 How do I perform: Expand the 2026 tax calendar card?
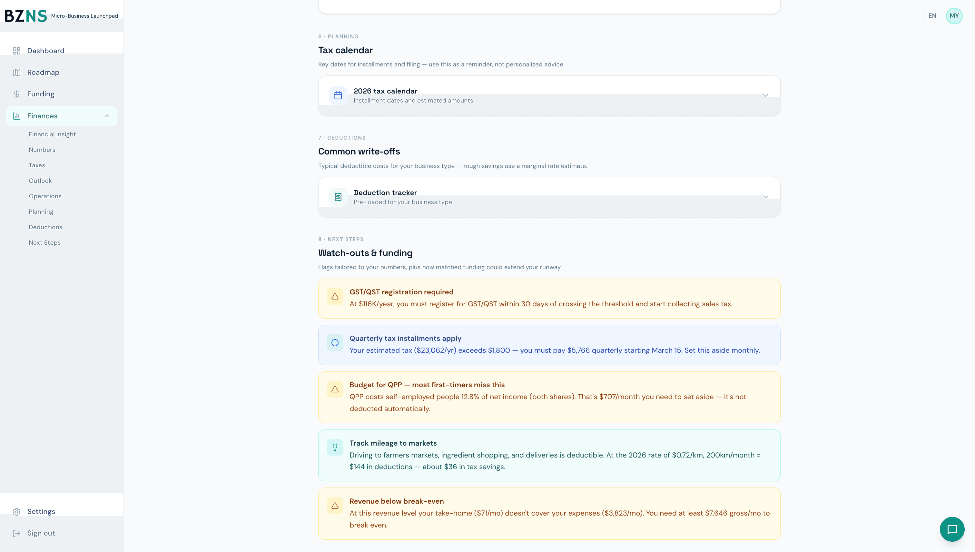pyautogui.click(x=766, y=95)
